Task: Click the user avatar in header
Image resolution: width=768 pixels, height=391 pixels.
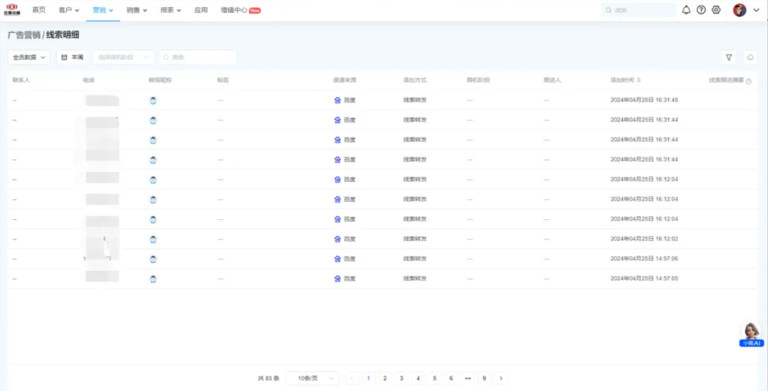Action: click(x=740, y=10)
